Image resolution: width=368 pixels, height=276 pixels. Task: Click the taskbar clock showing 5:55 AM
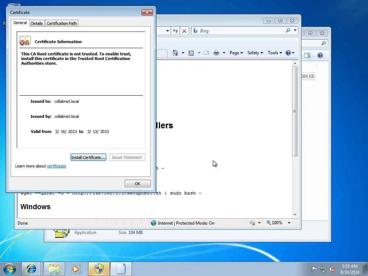tap(350, 269)
